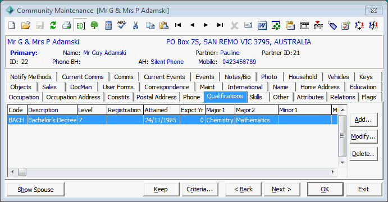Click the swap people arrows icon

pyautogui.click(x=359, y=25)
